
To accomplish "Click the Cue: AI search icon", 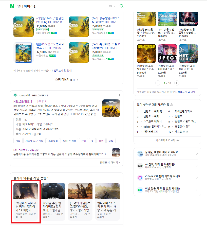I will [x=140, y=166].
